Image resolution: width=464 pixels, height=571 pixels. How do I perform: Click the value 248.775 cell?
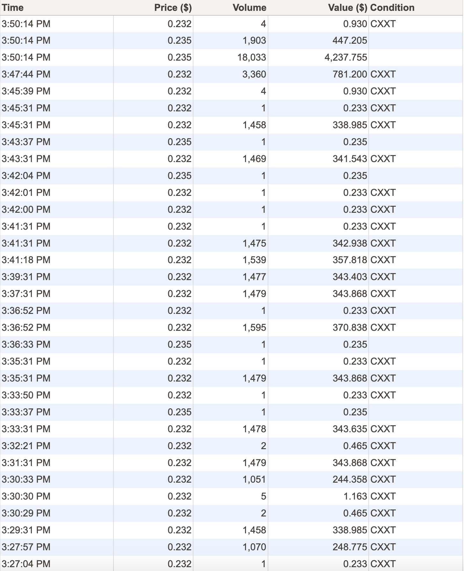(x=350, y=547)
